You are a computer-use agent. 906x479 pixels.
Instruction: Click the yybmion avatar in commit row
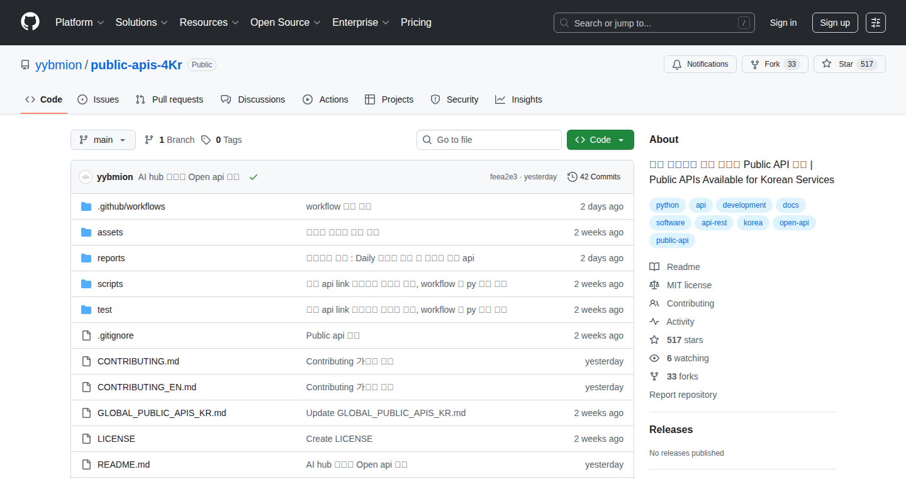point(86,177)
